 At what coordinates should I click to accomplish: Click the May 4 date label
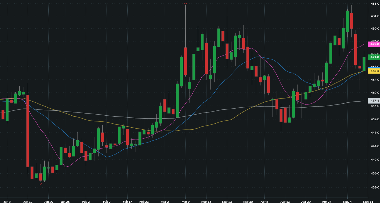pos(347,201)
